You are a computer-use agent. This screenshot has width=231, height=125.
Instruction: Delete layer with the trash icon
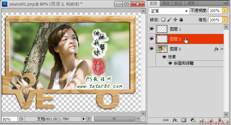pos(219,120)
